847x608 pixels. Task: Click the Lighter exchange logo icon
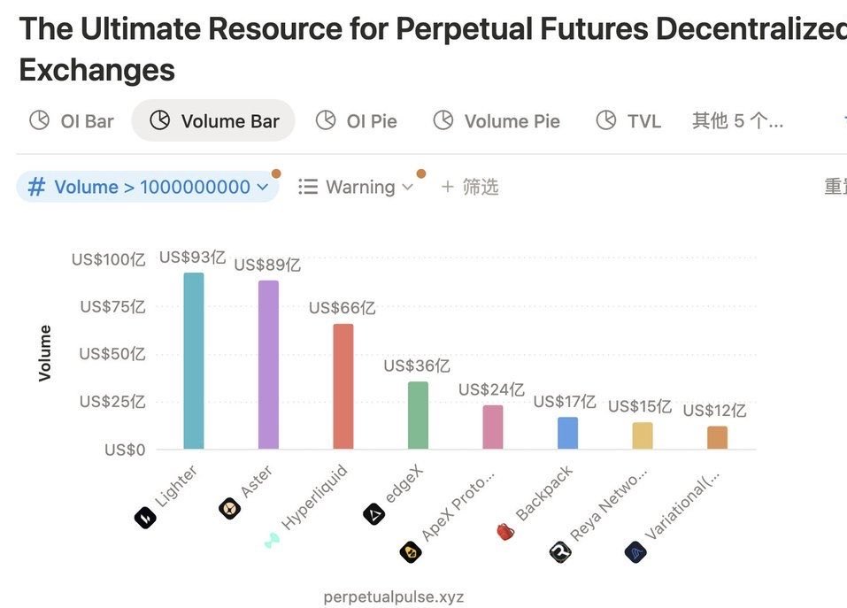[145, 518]
